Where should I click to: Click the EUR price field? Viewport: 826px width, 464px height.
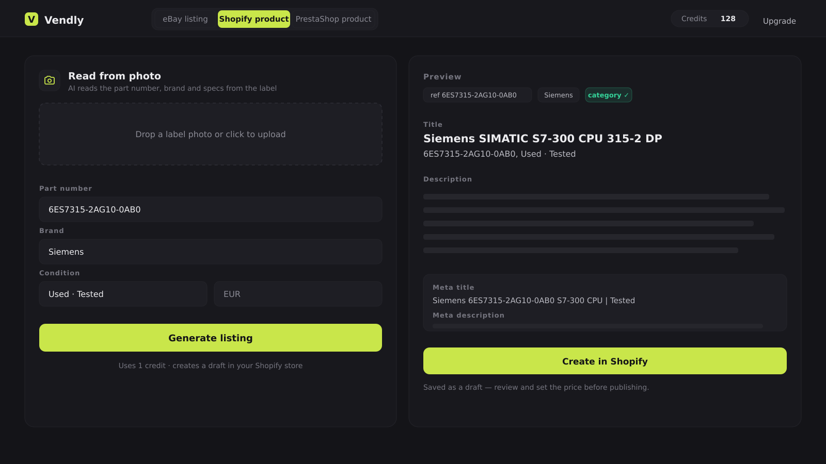click(298, 294)
